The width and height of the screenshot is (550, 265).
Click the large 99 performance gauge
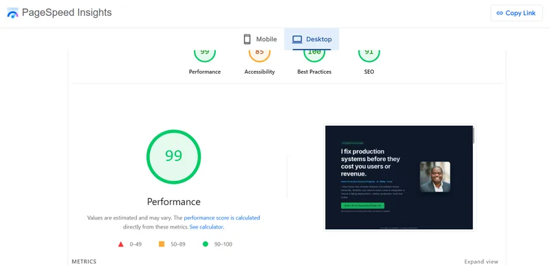pyautogui.click(x=174, y=156)
